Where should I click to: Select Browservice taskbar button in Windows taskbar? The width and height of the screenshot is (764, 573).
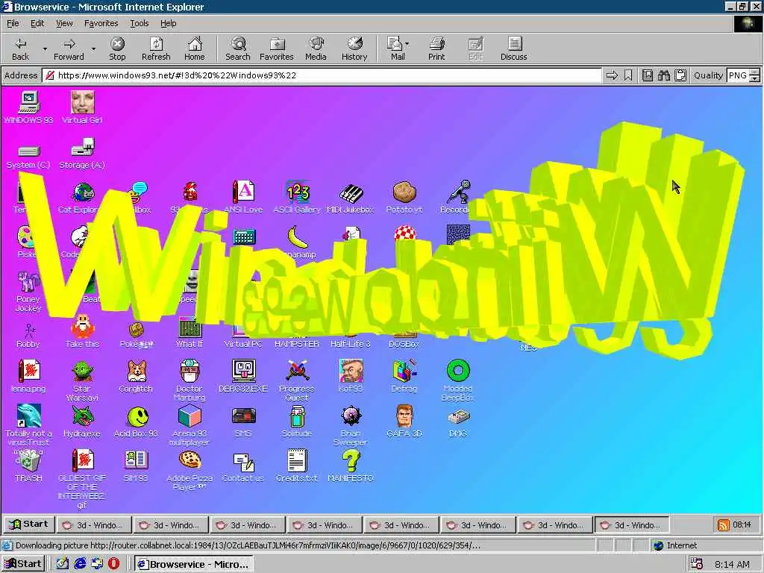click(x=194, y=564)
